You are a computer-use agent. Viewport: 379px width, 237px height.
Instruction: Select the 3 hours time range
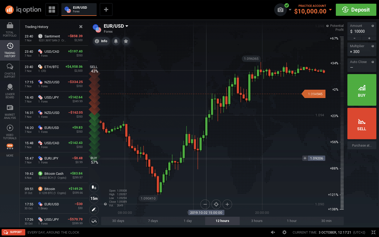point(257,221)
